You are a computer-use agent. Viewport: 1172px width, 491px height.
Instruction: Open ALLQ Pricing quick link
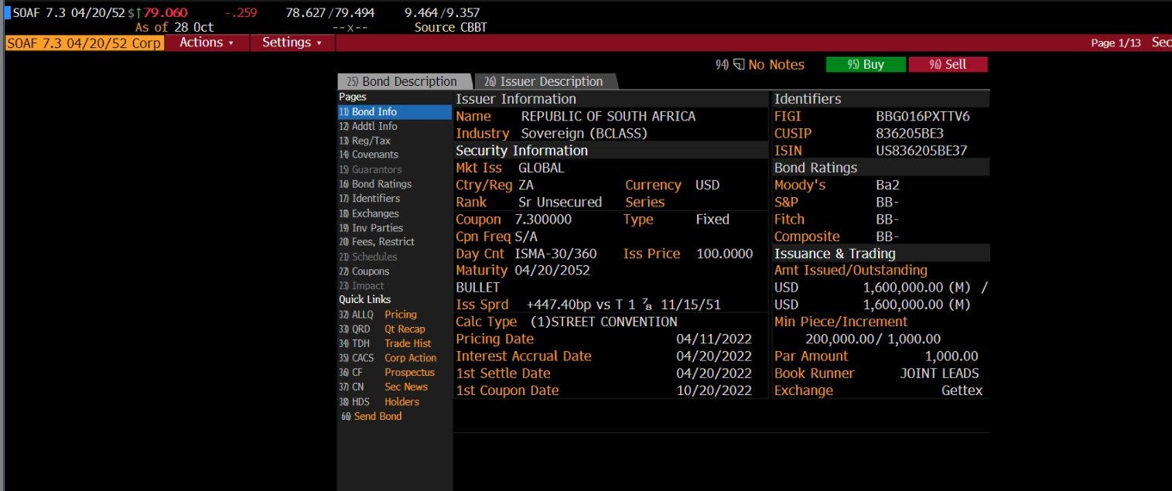[x=378, y=315]
